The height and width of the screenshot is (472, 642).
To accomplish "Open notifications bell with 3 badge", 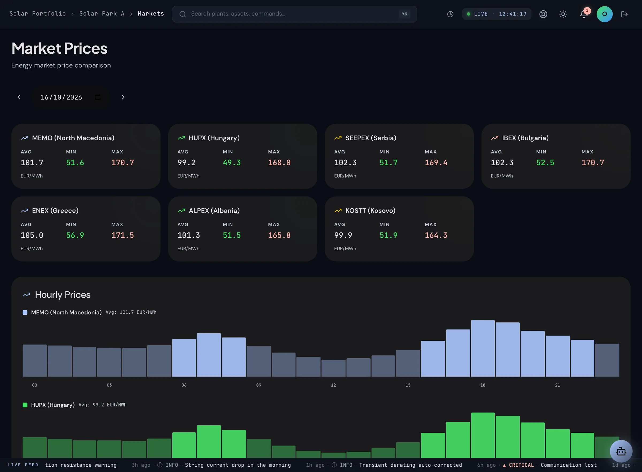I will 584,14.
